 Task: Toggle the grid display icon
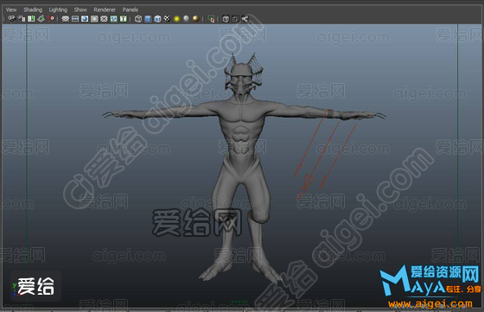[66, 19]
